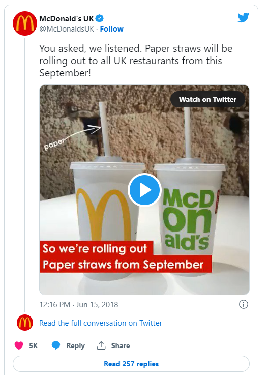Click the blue verified badge
This screenshot has height=375, width=269.
click(100, 18)
